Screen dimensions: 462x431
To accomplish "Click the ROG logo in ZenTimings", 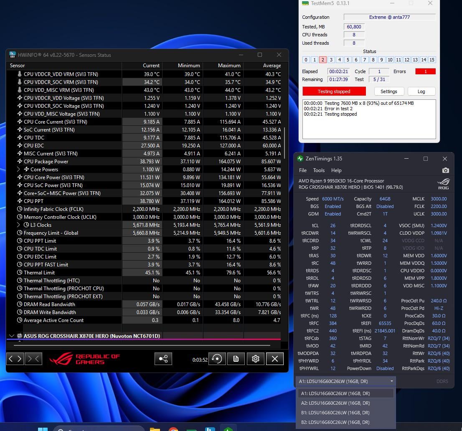I will pos(444,184).
